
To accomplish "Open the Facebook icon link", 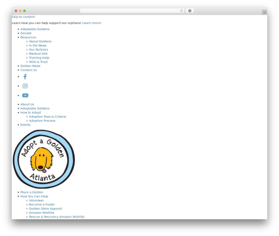I will (25, 76).
